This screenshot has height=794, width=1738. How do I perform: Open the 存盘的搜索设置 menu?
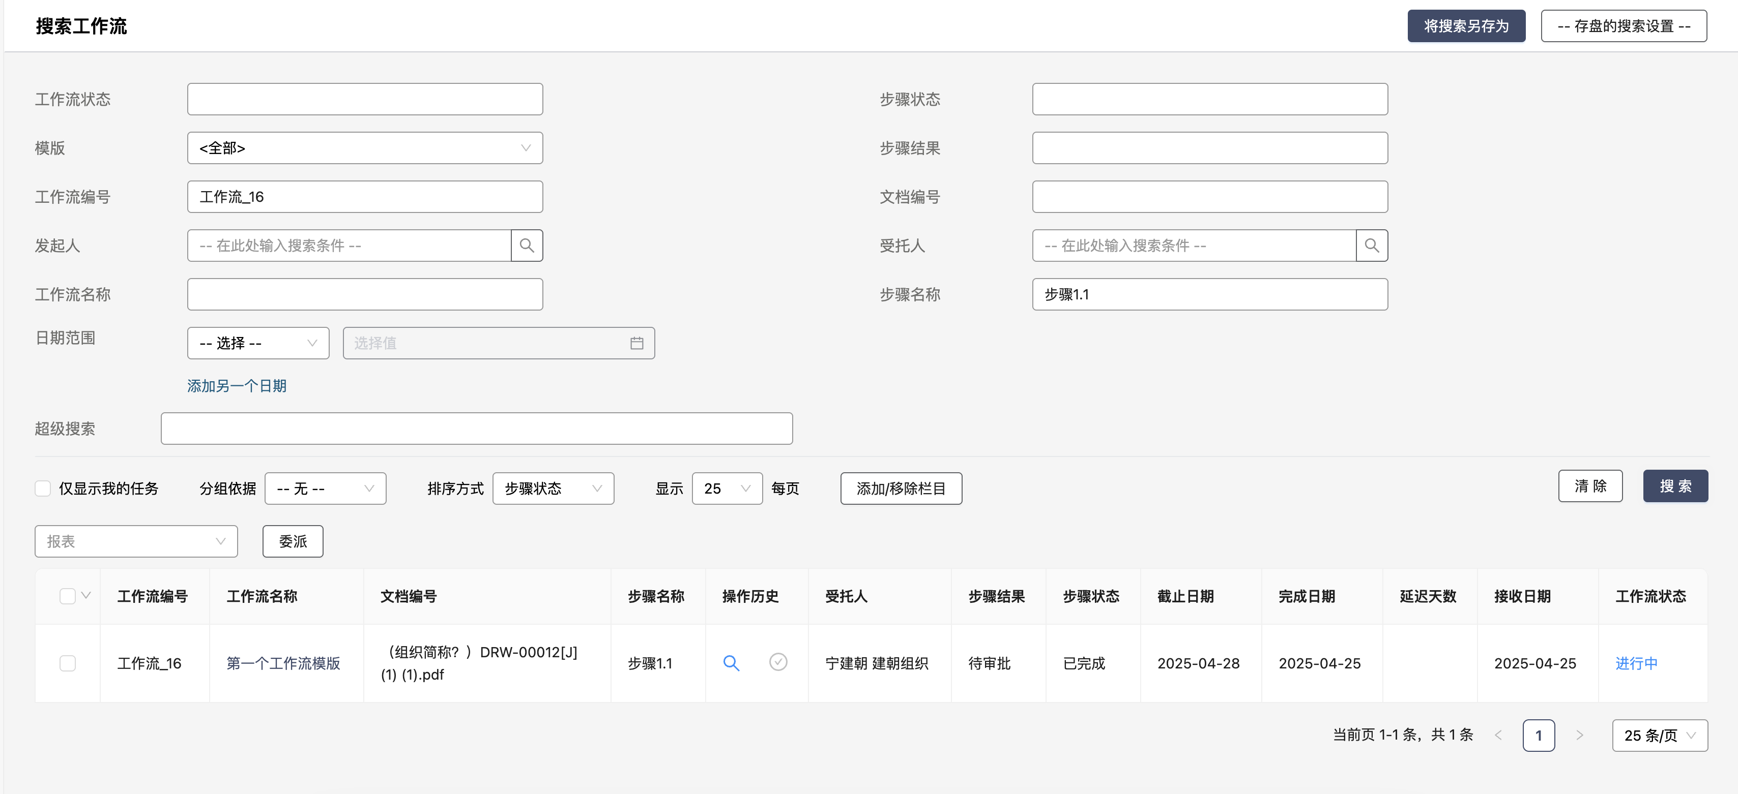(x=1624, y=26)
